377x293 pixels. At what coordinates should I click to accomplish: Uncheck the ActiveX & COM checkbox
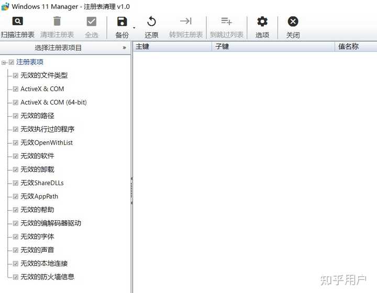(15, 89)
